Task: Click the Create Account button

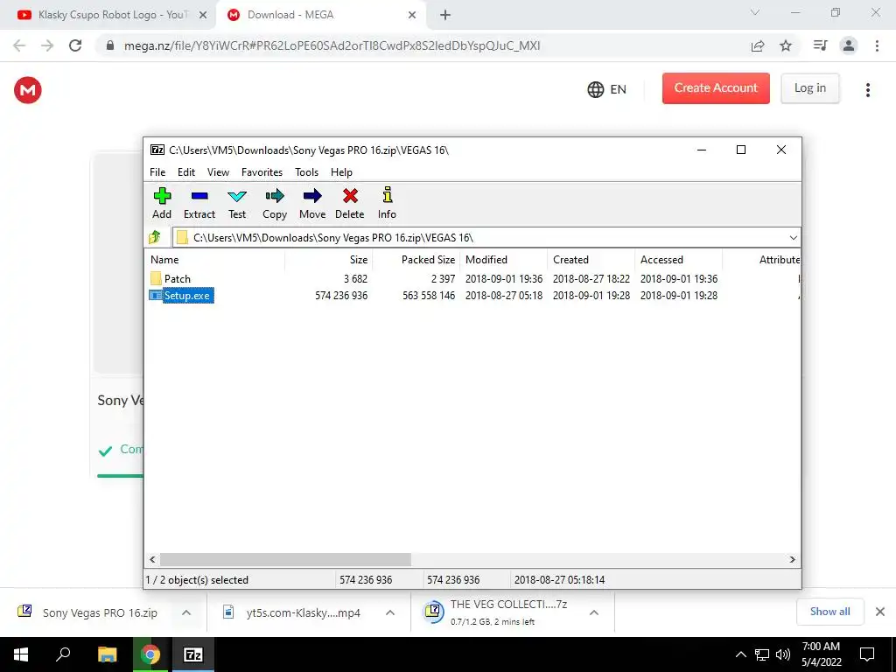Action: 716,88
